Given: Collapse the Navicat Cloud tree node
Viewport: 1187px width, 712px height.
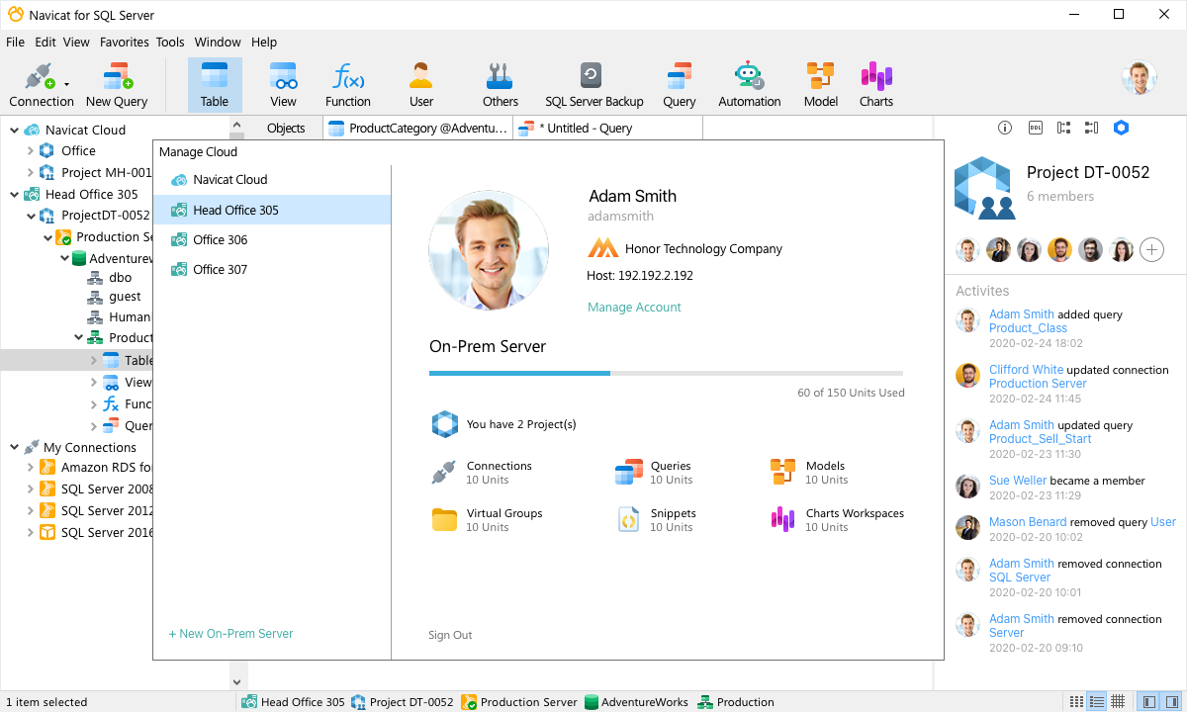Looking at the screenshot, I should [x=14, y=130].
